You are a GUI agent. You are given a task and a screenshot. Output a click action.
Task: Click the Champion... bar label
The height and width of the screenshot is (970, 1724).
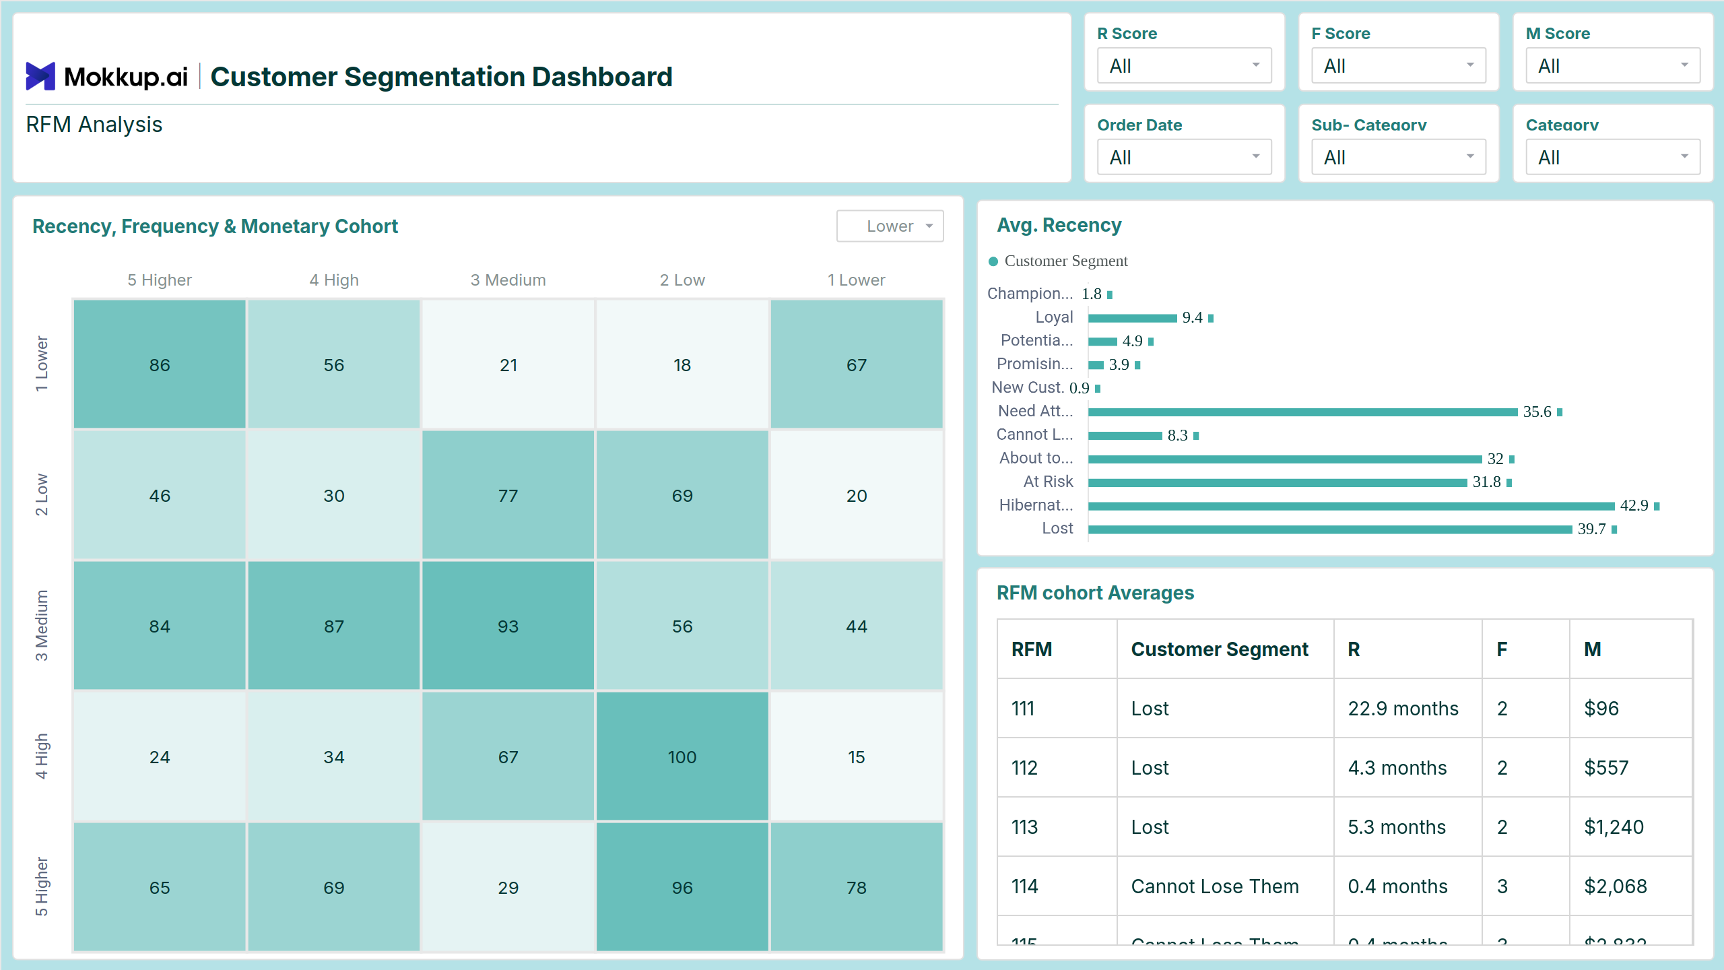(x=1030, y=294)
